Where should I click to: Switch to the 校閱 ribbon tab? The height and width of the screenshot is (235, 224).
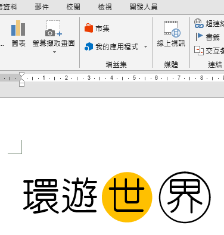pyautogui.click(x=73, y=7)
